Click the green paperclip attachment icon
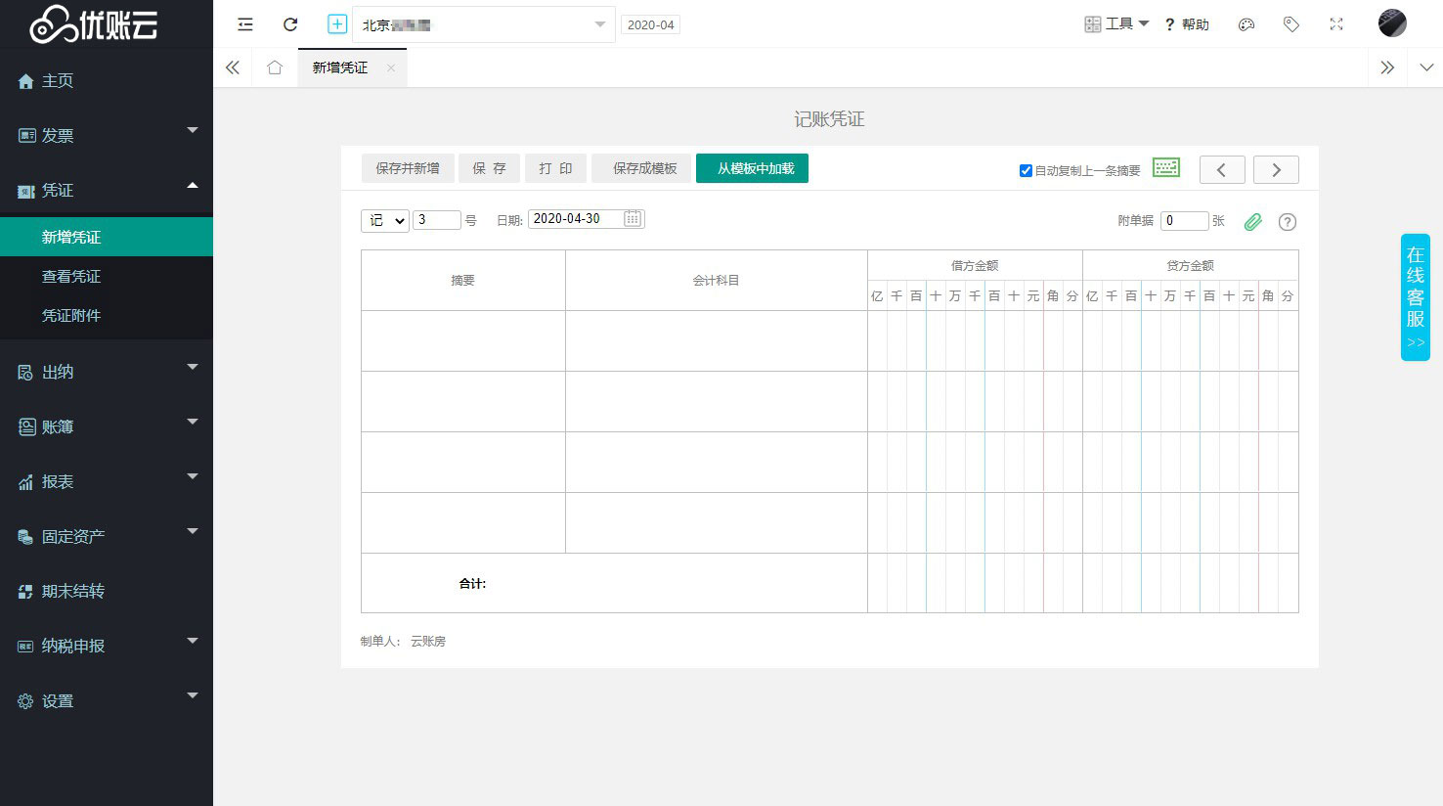This screenshot has height=806, width=1443. tap(1253, 222)
